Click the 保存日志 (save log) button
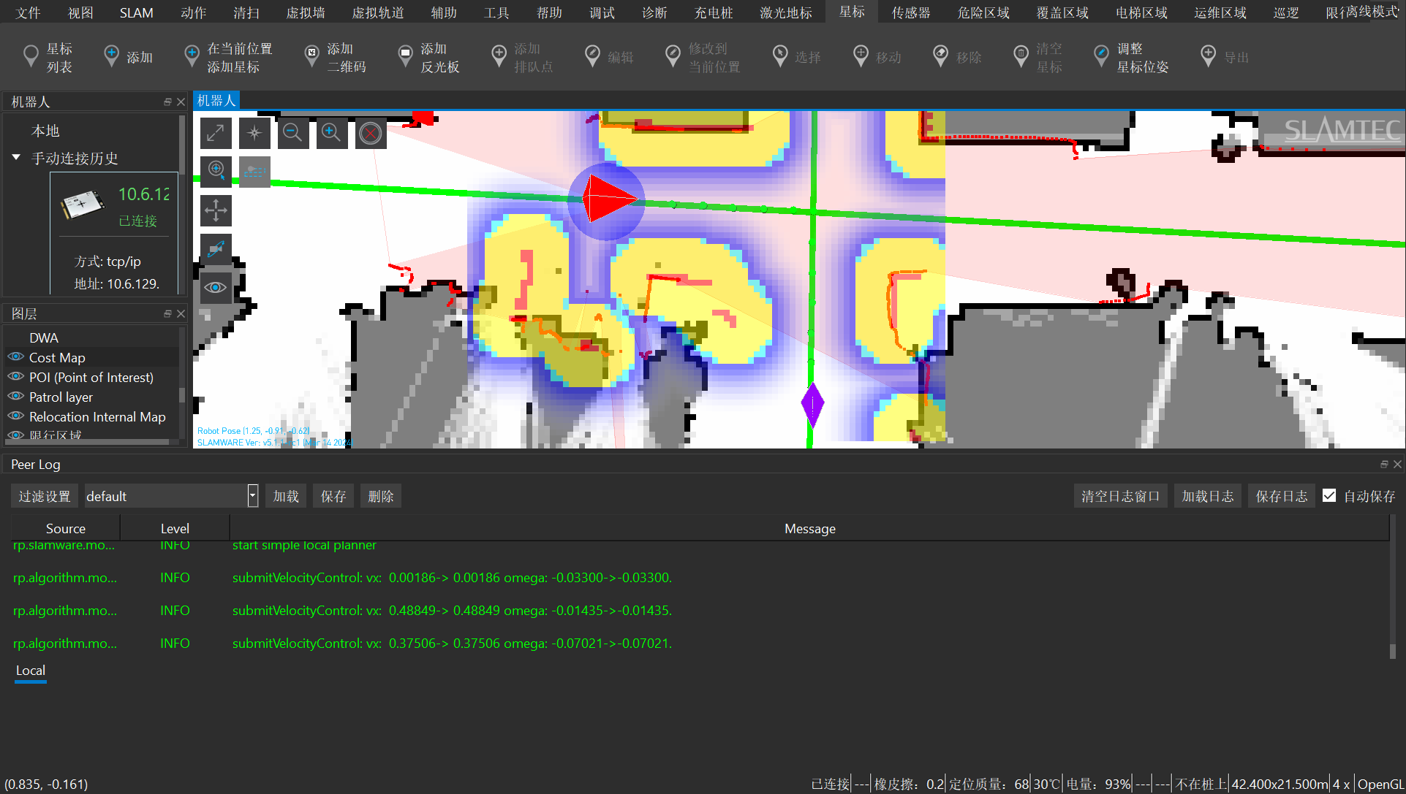 pyautogui.click(x=1281, y=495)
